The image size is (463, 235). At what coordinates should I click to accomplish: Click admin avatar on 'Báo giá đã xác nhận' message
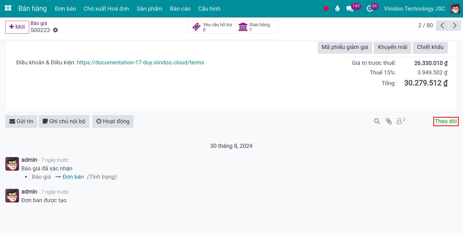[x=12, y=164]
